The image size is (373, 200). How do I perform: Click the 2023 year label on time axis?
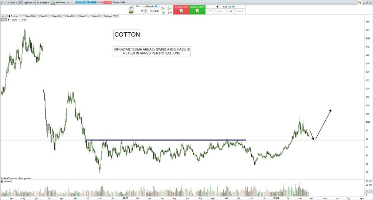pyautogui.click(x=125, y=198)
